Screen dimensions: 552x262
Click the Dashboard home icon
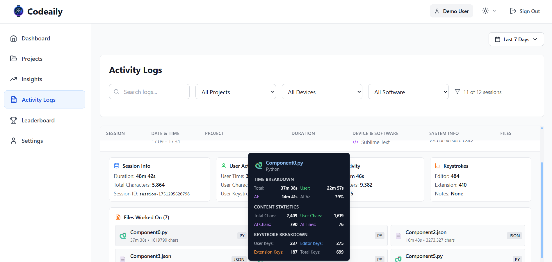click(x=13, y=38)
